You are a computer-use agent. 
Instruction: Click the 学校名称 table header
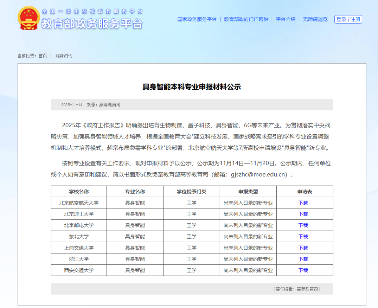click(79, 191)
